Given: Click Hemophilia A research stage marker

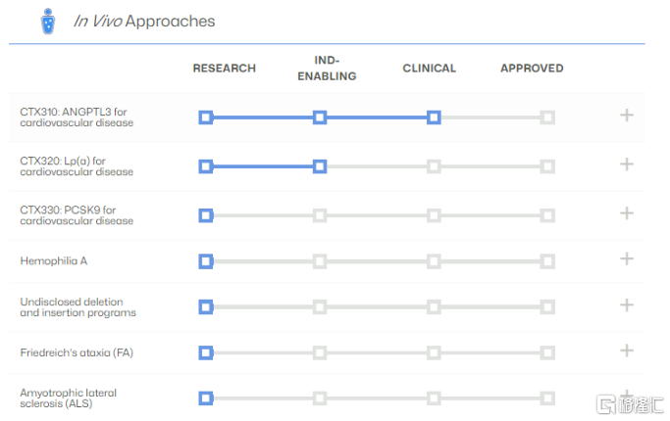Looking at the screenshot, I should tap(206, 261).
